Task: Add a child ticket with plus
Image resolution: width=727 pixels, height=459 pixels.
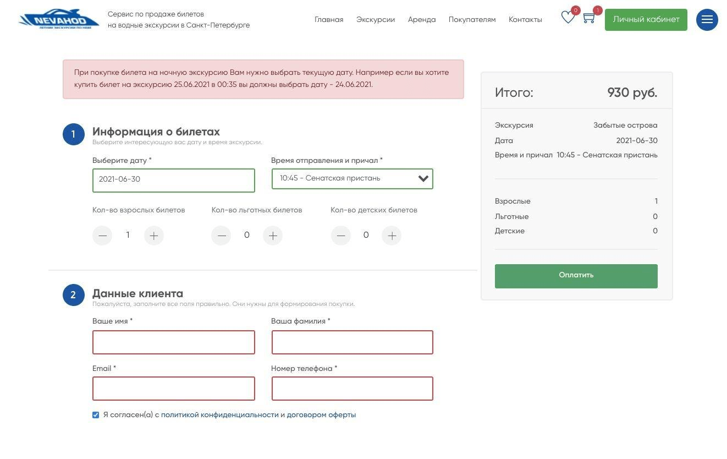Action: [392, 236]
